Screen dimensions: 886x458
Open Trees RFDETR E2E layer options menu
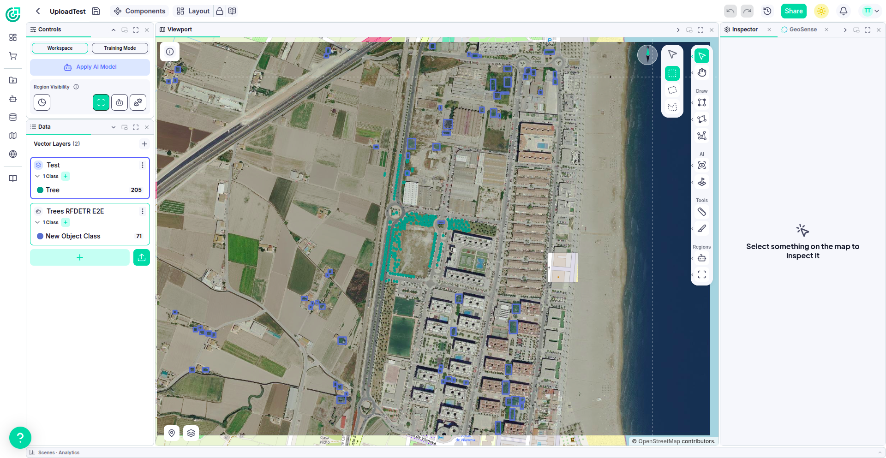(143, 211)
